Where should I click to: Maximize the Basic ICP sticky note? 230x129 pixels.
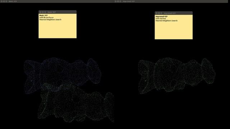pos(45,12)
